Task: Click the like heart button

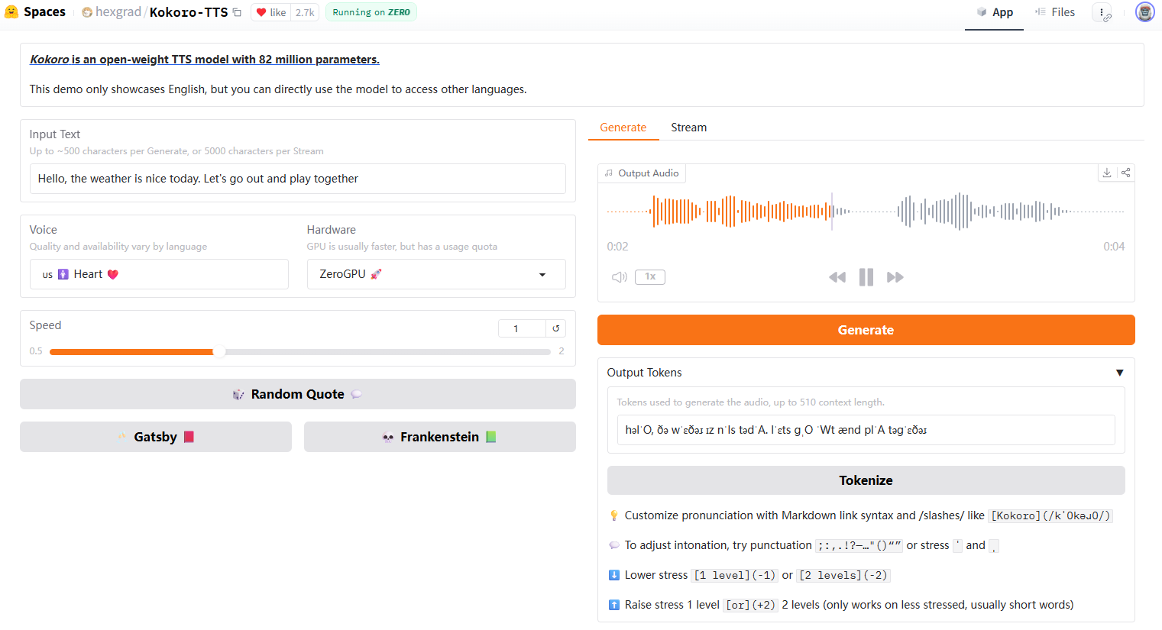Action: (x=270, y=12)
